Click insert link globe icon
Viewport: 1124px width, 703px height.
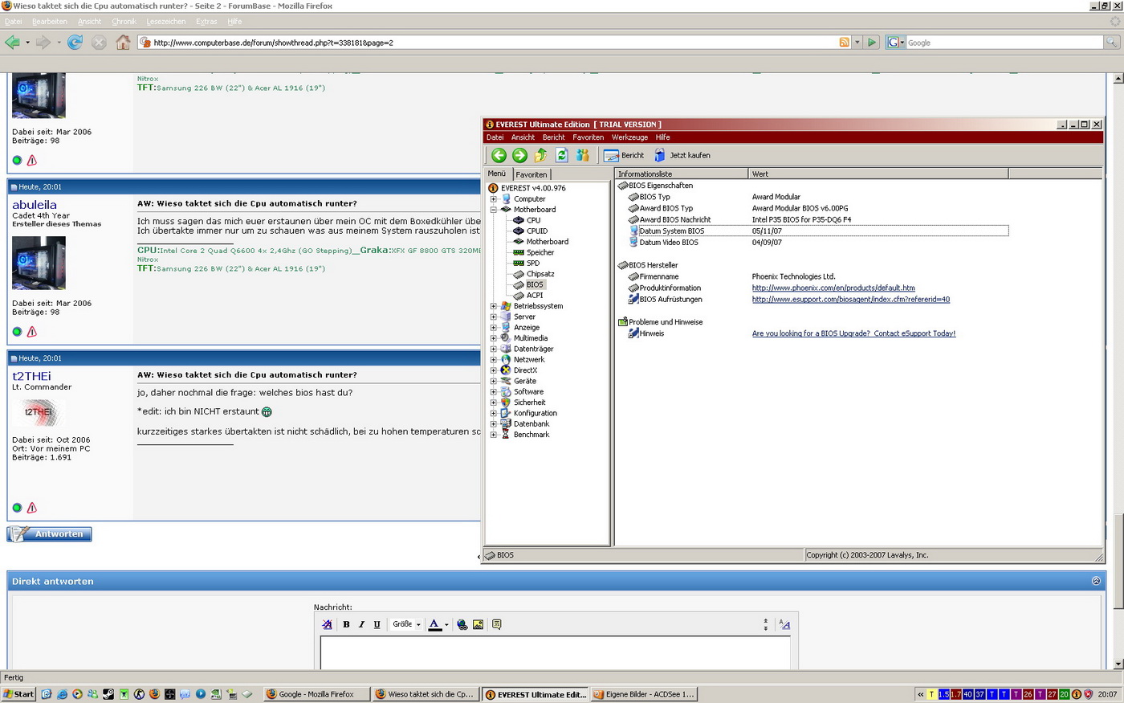pyautogui.click(x=462, y=624)
